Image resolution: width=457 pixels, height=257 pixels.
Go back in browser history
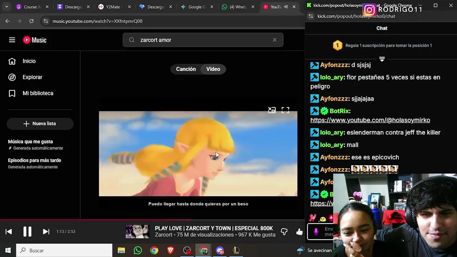tap(7, 21)
